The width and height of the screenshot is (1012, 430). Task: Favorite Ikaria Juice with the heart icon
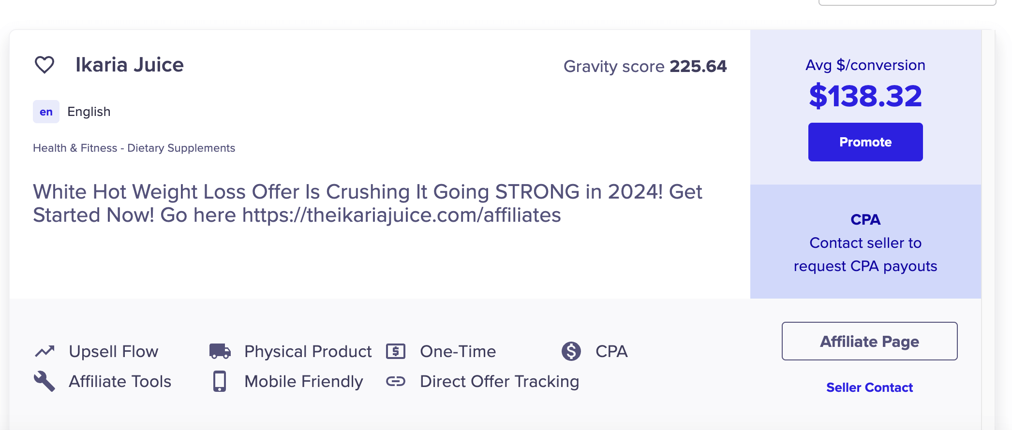click(x=45, y=65)
